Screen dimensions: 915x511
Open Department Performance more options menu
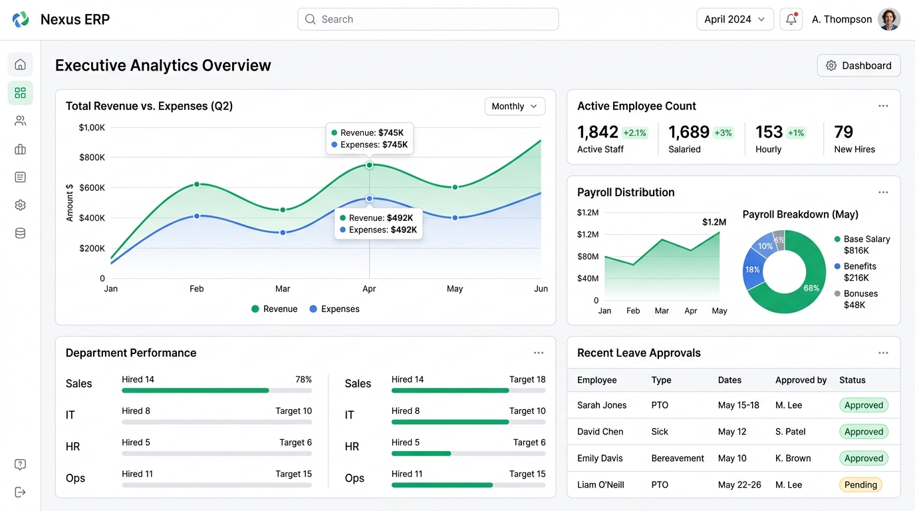[539, 353]
